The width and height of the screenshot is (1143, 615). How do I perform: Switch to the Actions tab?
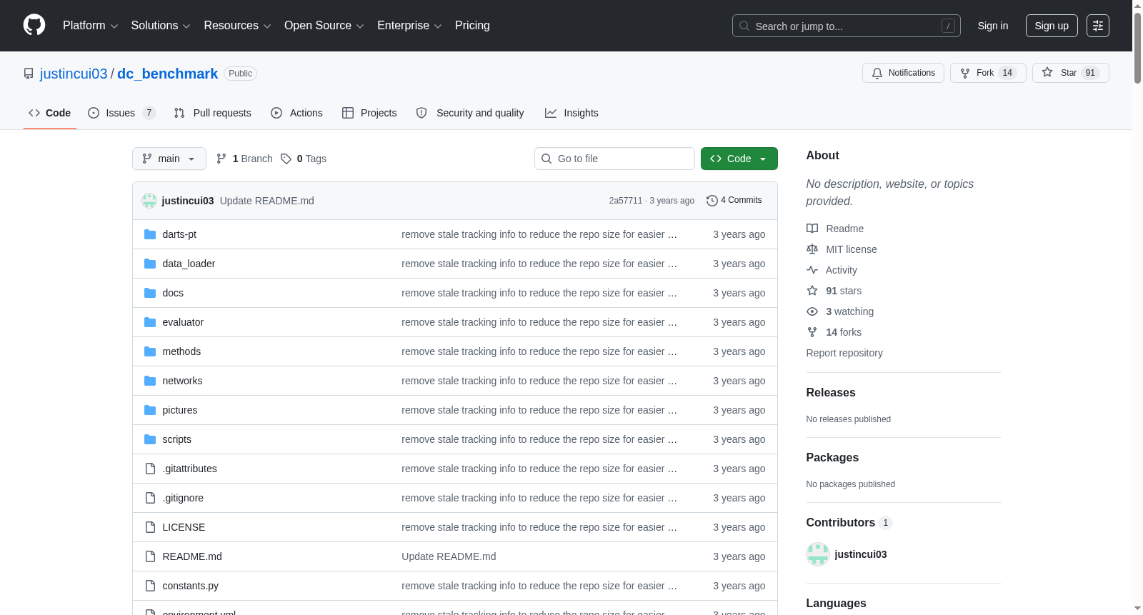(296, 113)
